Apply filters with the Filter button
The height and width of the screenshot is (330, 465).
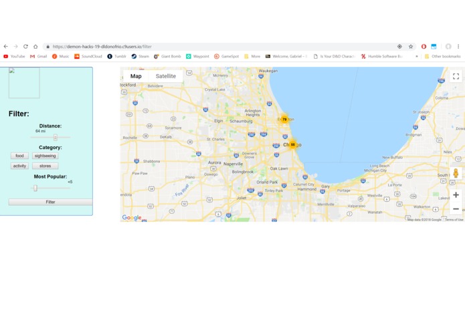tap(50, 202)
